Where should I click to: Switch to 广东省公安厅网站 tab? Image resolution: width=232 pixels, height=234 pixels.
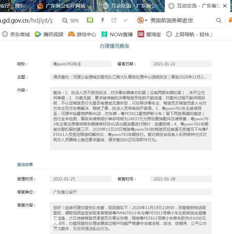coord(61,6)
